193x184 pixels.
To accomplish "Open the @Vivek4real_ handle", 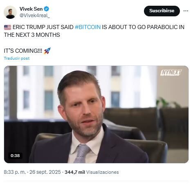I will click(35, 16).
